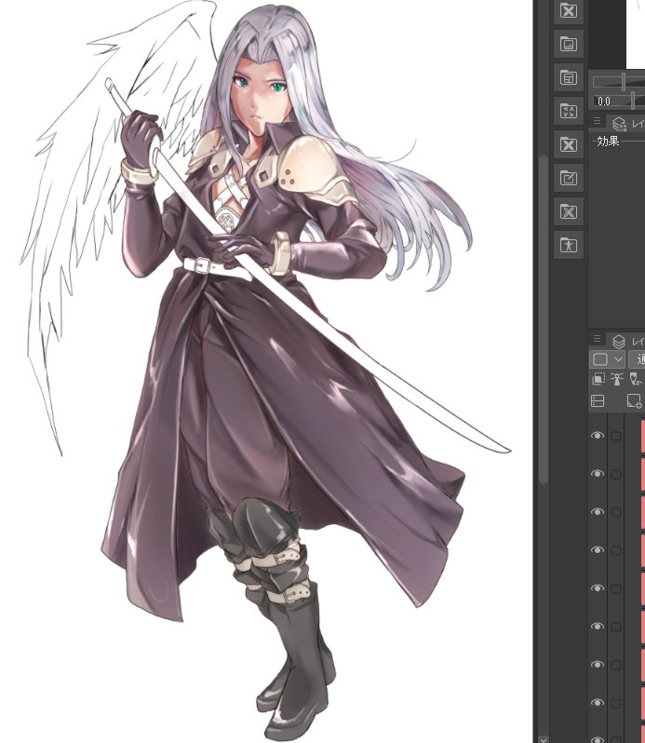The width and height of the screenshot is (645, 743).
Task: Open the layout template material folder icon
Action: 569,77
